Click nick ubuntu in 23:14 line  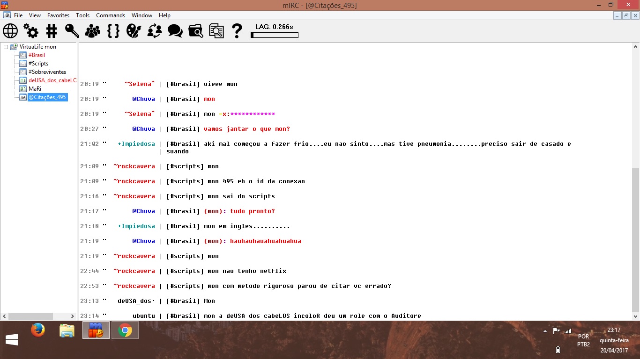(144, 316)
